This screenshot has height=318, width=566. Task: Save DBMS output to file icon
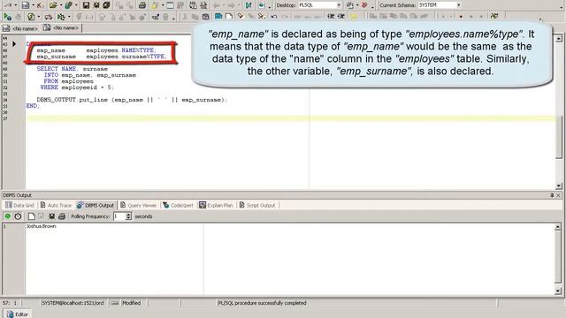pyautogui.click(x=51, y=216)
